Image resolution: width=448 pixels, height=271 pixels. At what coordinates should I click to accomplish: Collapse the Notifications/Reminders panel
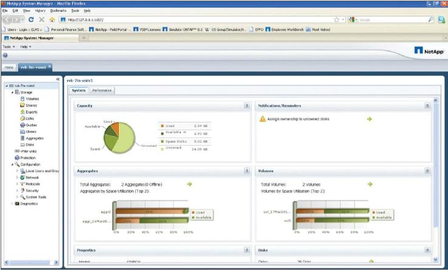427,106
